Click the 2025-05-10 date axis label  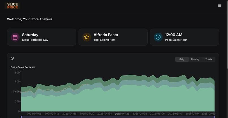coord(175,113)
